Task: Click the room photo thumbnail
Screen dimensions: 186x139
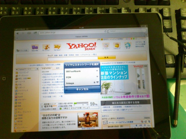Action: 88,120
